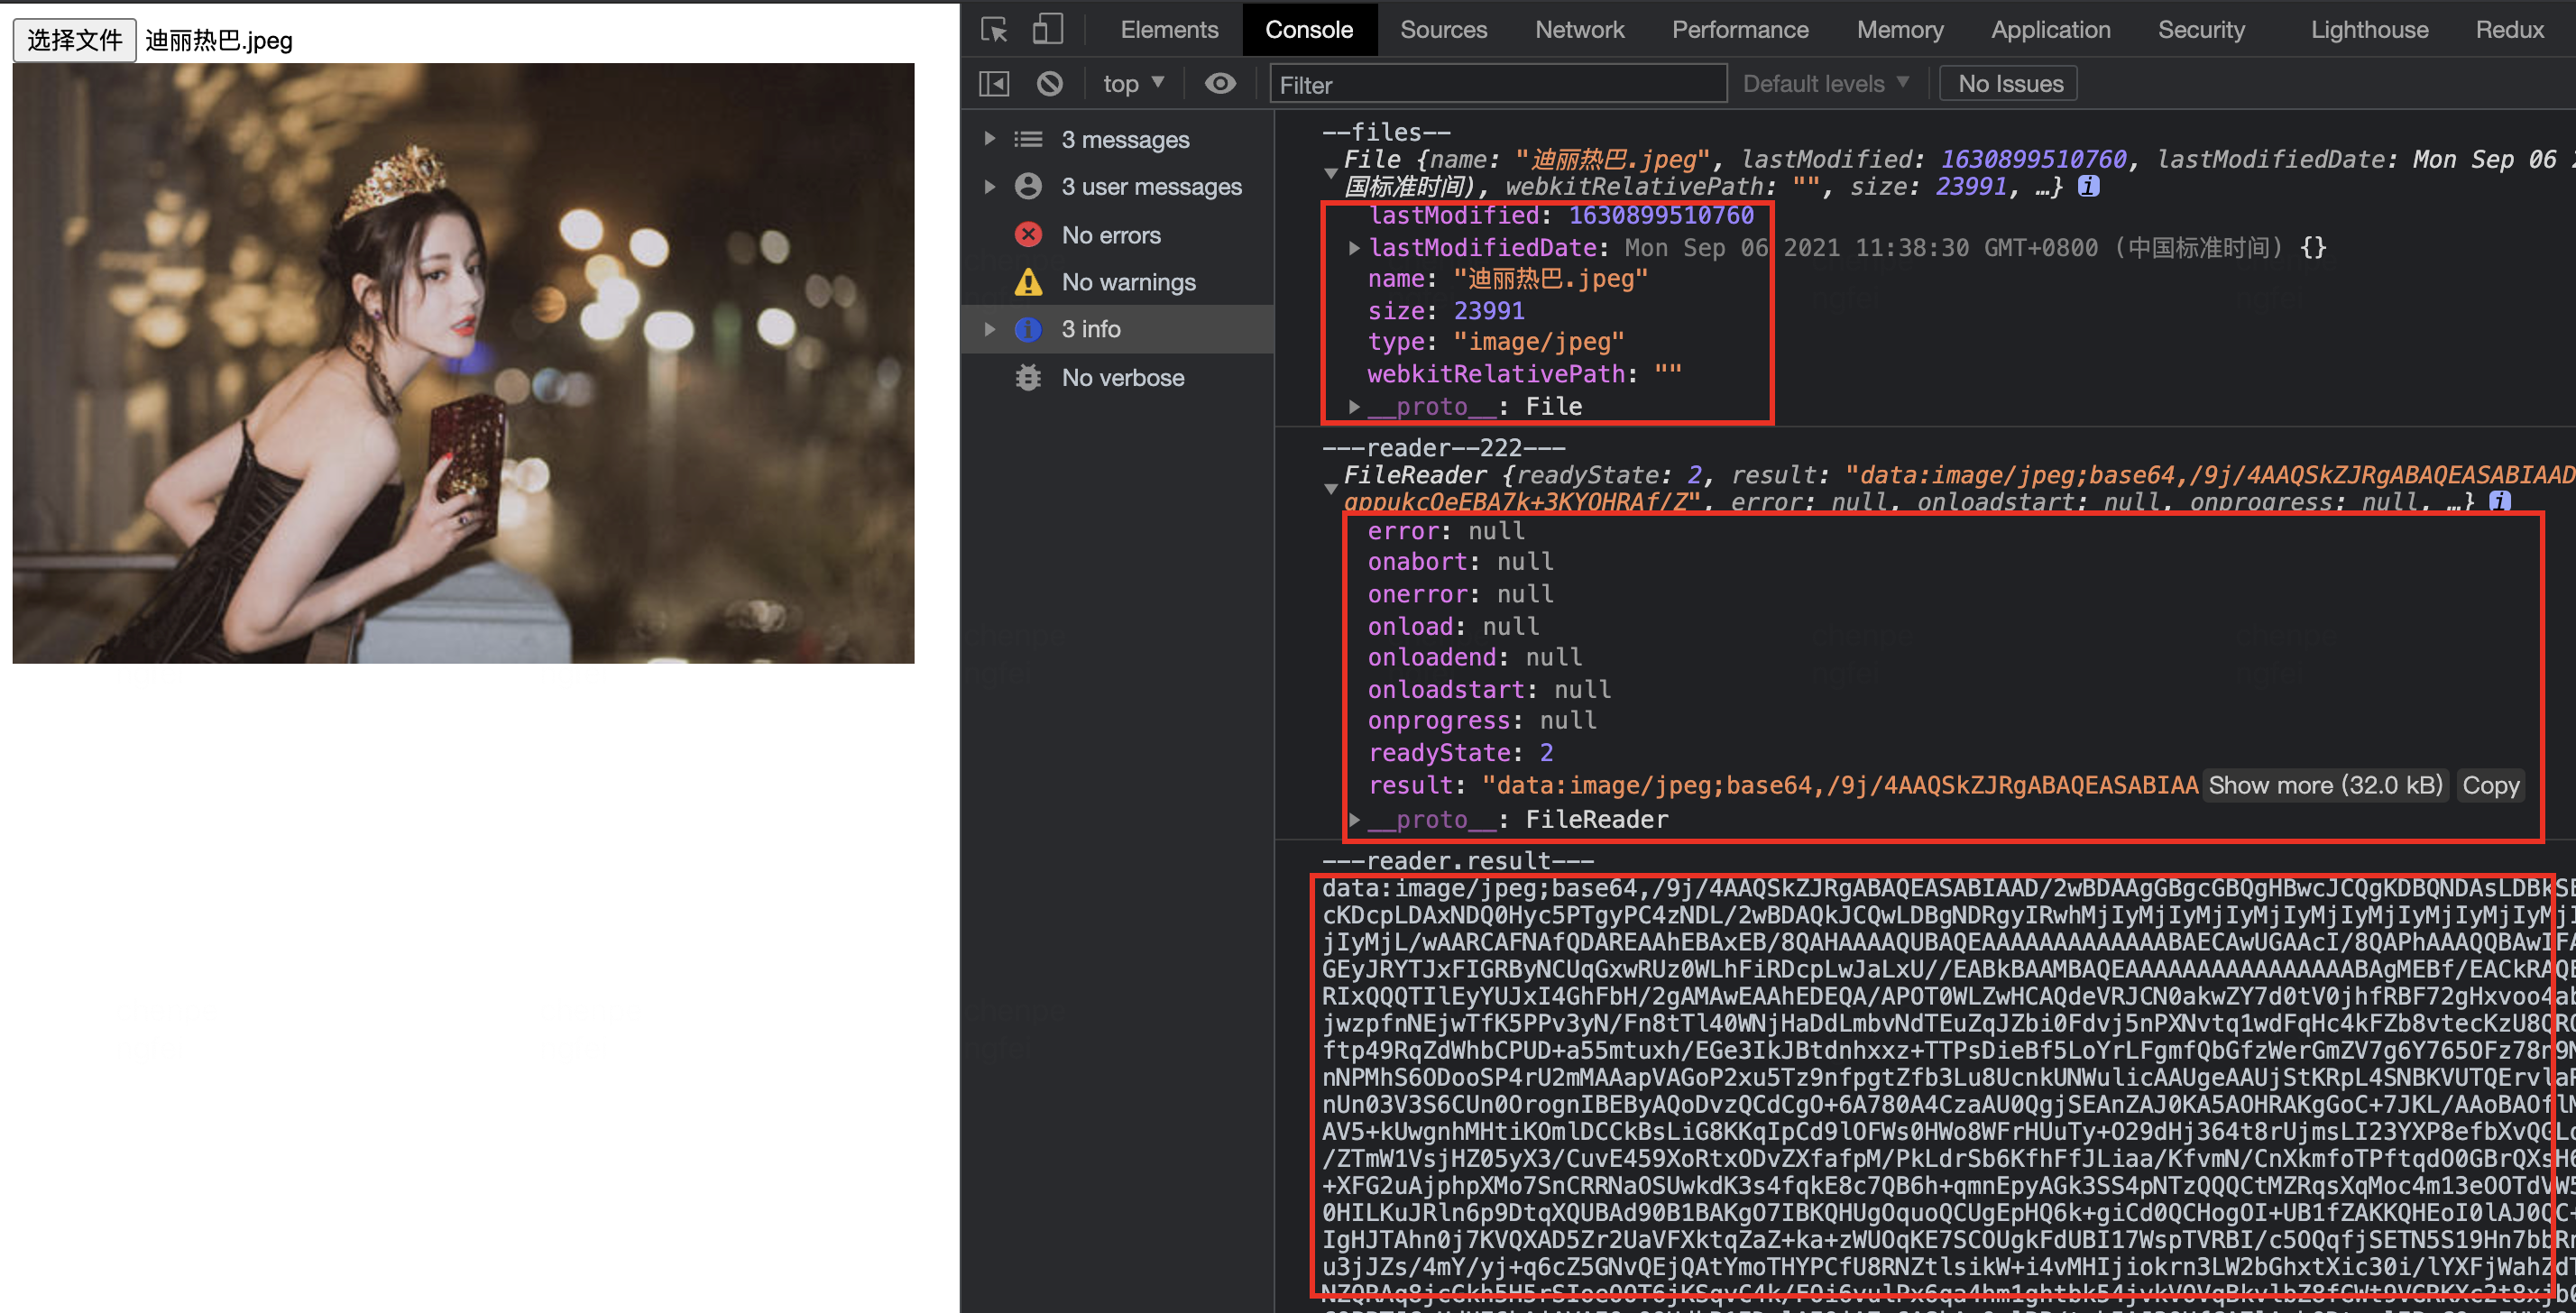2576x1313 pixels.
Task: Click the --files-- log line
Action: coord(1385,132)
